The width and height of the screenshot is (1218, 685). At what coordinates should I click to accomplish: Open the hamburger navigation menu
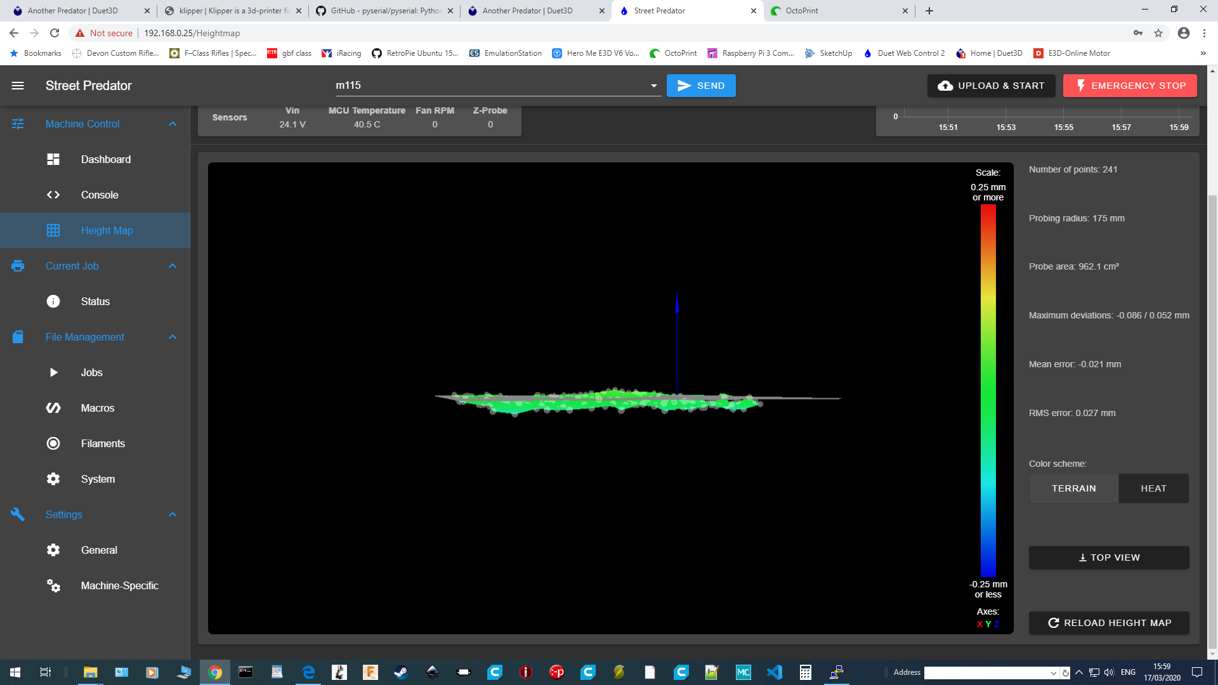click(18, 86)
